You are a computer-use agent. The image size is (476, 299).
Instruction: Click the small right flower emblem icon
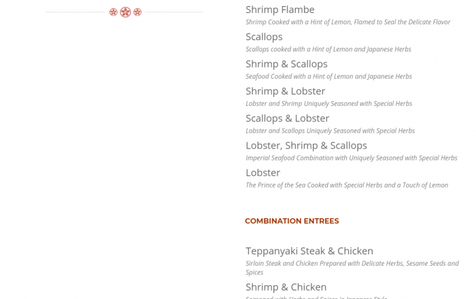137,12
